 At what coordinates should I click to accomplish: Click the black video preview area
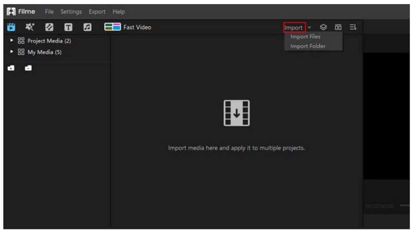[x=386, y=116]
